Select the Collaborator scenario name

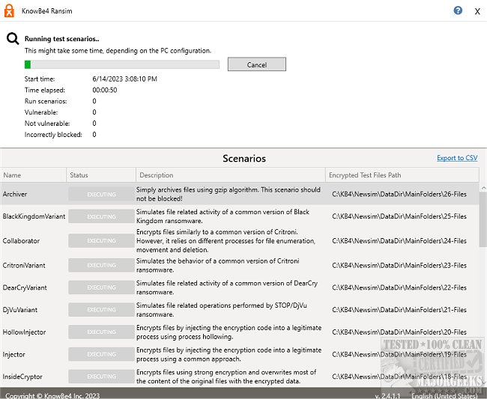(21, 240)
